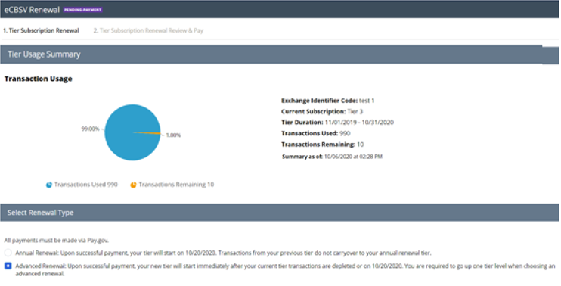Click the Pay.gov payment notice text
The height and width of the screenshot is (286, 561).
[x=57, y=241]
